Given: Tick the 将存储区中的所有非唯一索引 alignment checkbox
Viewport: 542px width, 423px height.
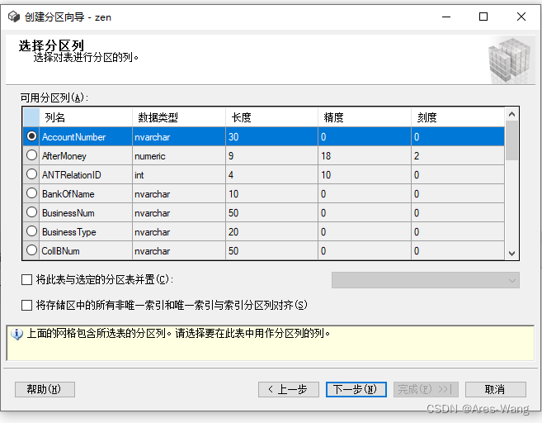Looking at the screenshot, I should tap(26, 306).
